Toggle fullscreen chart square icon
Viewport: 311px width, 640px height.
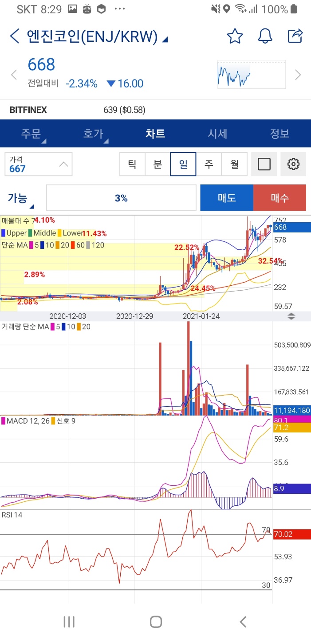click(264, 164)
